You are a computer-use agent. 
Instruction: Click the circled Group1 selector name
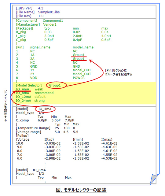(55, 85)
